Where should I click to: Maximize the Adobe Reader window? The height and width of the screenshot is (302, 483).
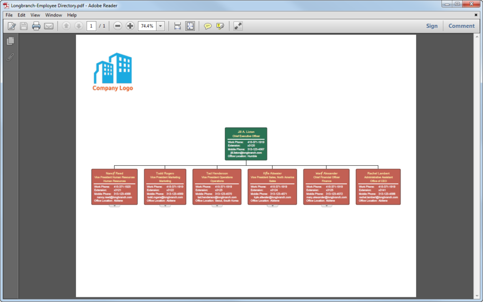pos(458,4)
